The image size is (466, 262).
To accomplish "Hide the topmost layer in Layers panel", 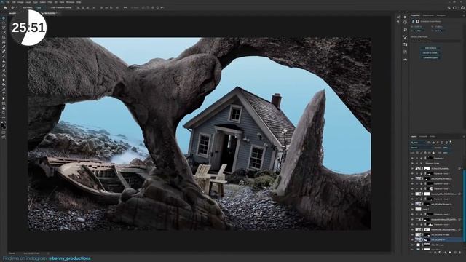I will 412,159.
